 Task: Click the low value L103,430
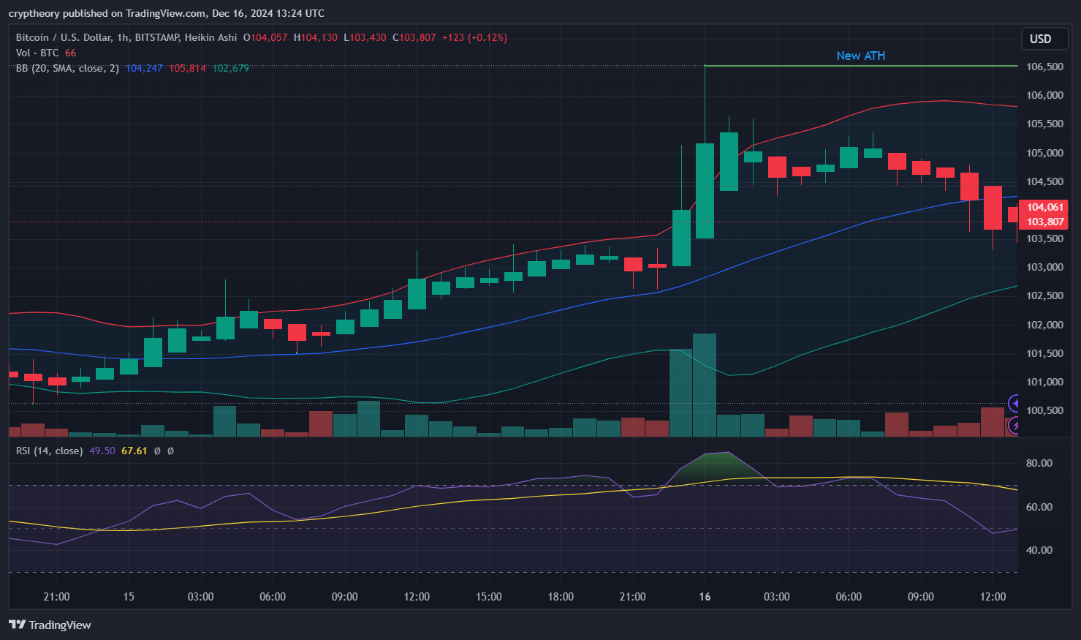(x=365, y=37)
